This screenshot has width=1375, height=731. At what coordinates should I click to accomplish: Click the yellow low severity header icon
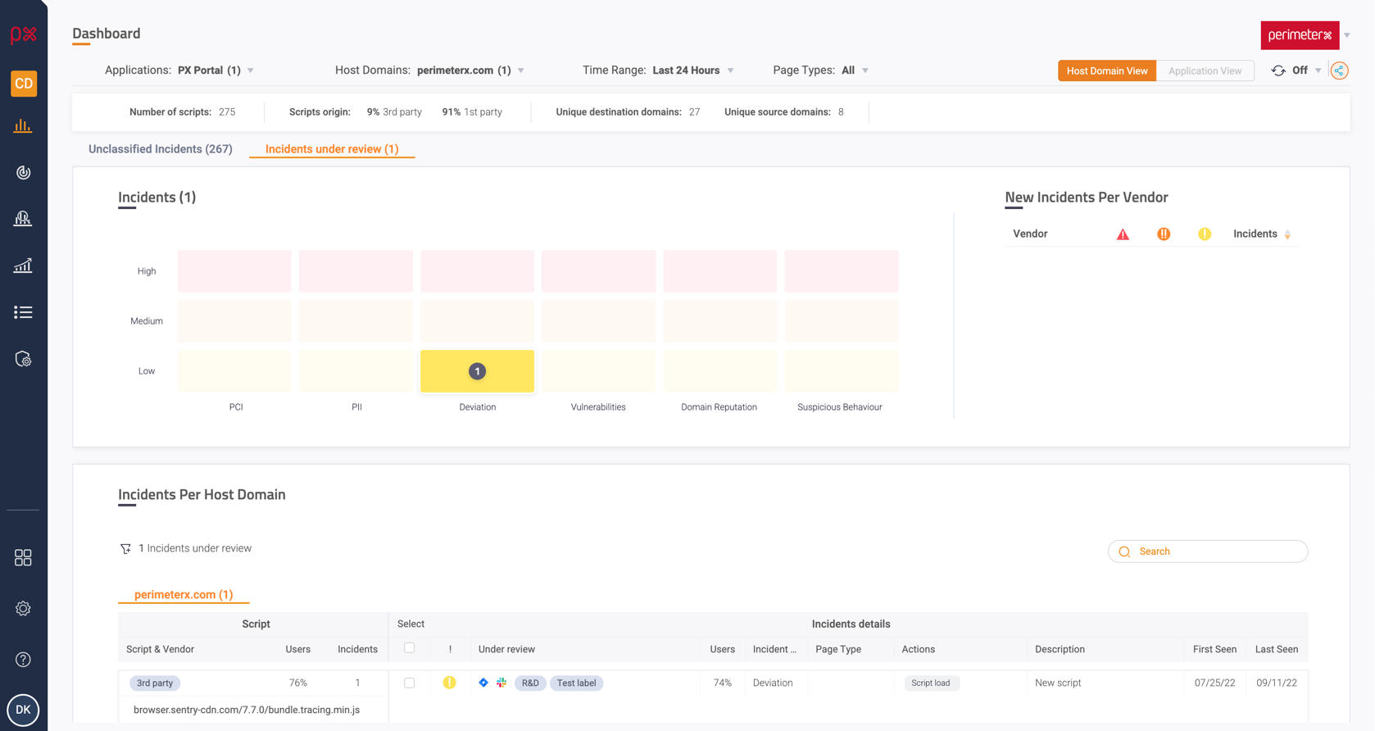coord(1205,234)
